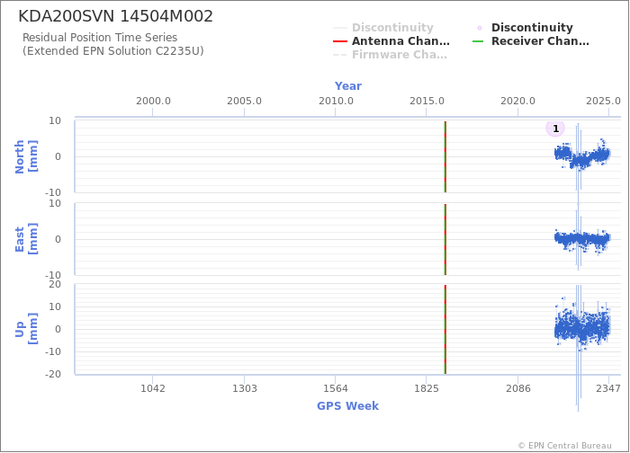Click the GPS week 2347 tick label

pos(608,388)
